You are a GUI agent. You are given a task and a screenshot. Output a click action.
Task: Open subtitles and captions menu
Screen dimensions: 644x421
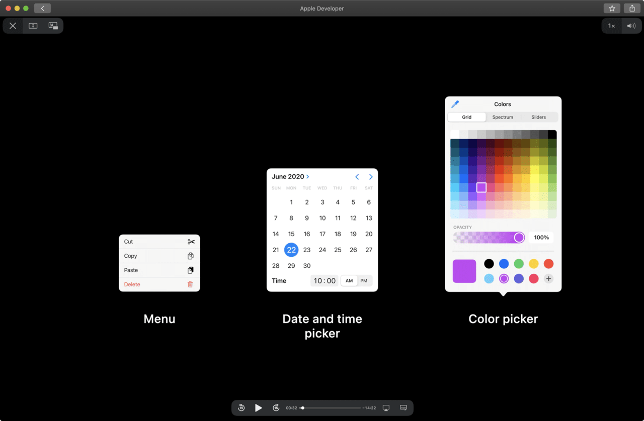(x=404, y=408)
